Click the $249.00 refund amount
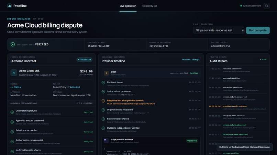This screenshot has width=277, height=155. coord(86,71)
